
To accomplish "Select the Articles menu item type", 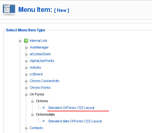I will tap(35, 67).
